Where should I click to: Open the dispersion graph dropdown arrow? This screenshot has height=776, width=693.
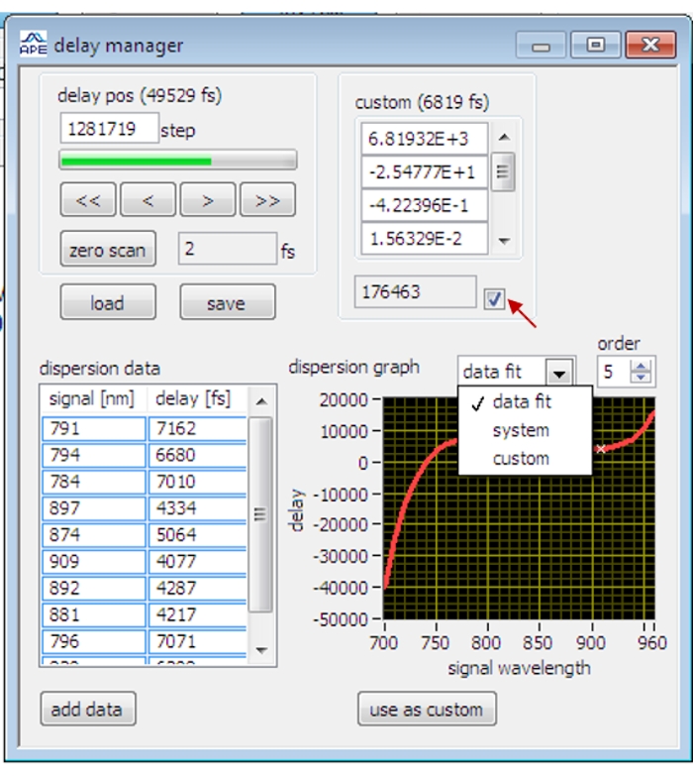560,373
